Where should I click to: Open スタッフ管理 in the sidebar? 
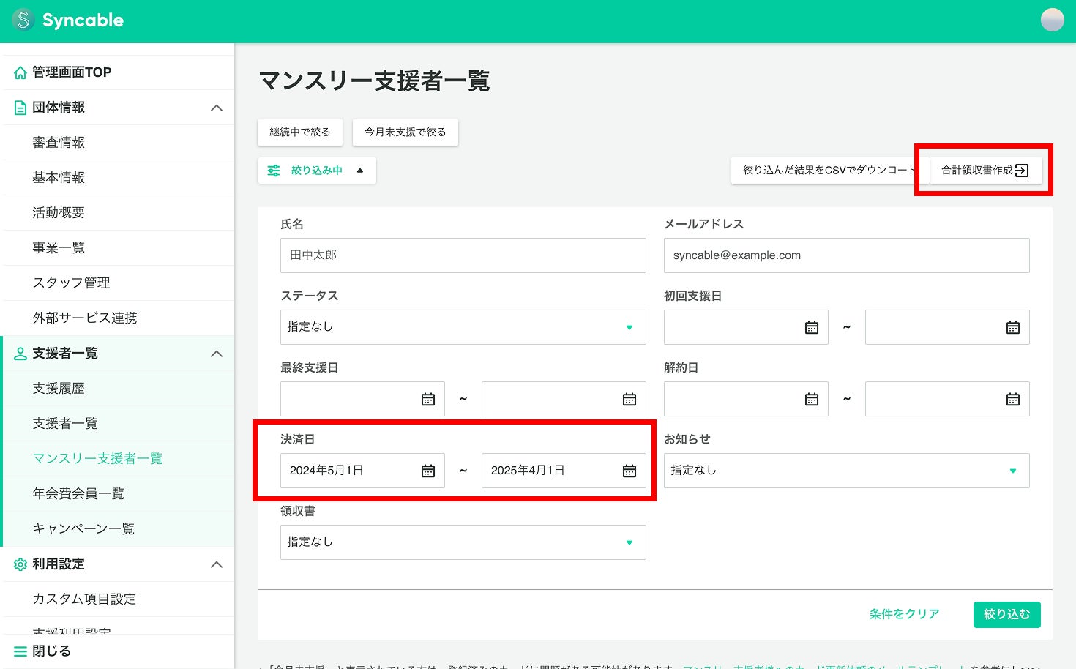(71, 283)
